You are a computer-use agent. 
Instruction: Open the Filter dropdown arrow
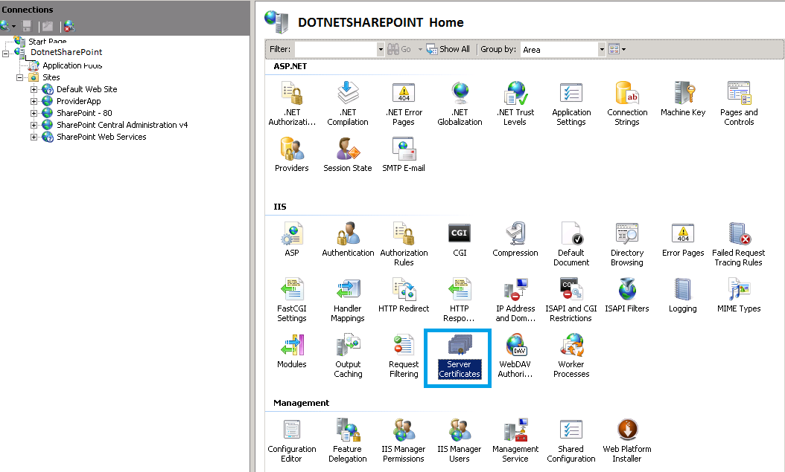381,50
